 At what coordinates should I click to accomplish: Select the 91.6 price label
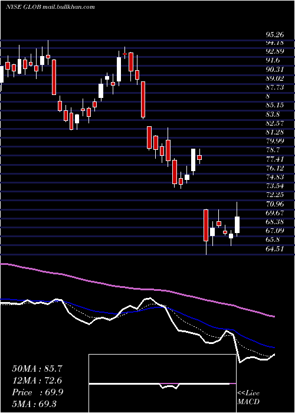(x=273, y=60)
